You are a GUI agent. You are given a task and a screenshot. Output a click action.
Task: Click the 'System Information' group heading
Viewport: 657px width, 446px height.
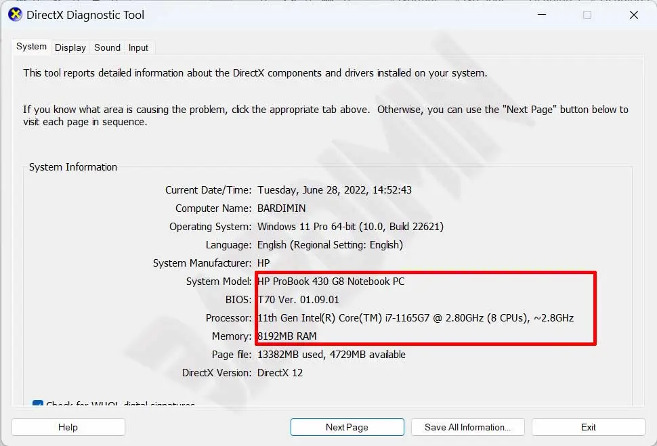73,167
